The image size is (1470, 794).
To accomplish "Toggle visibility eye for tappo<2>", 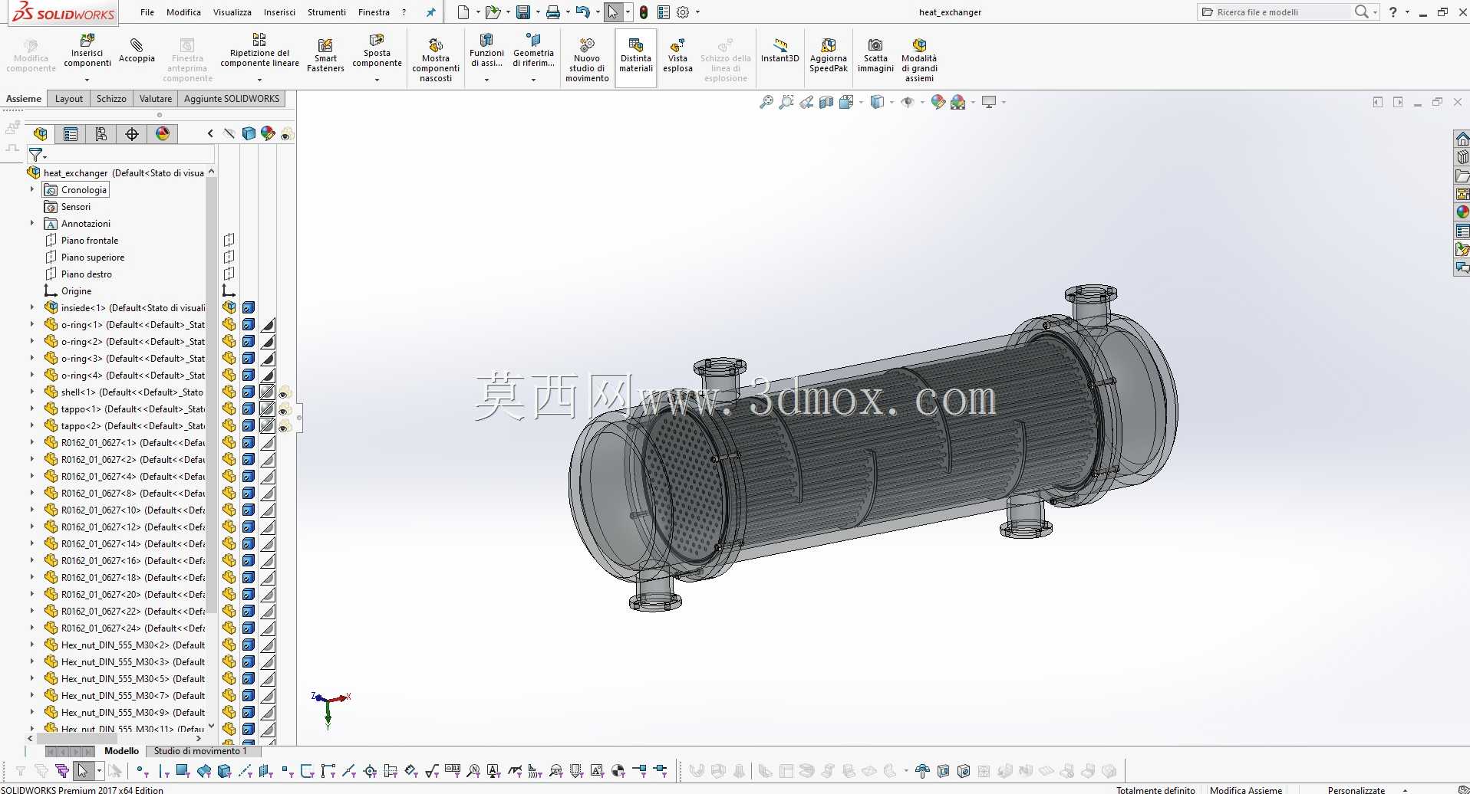I will (x=285, y=427).
